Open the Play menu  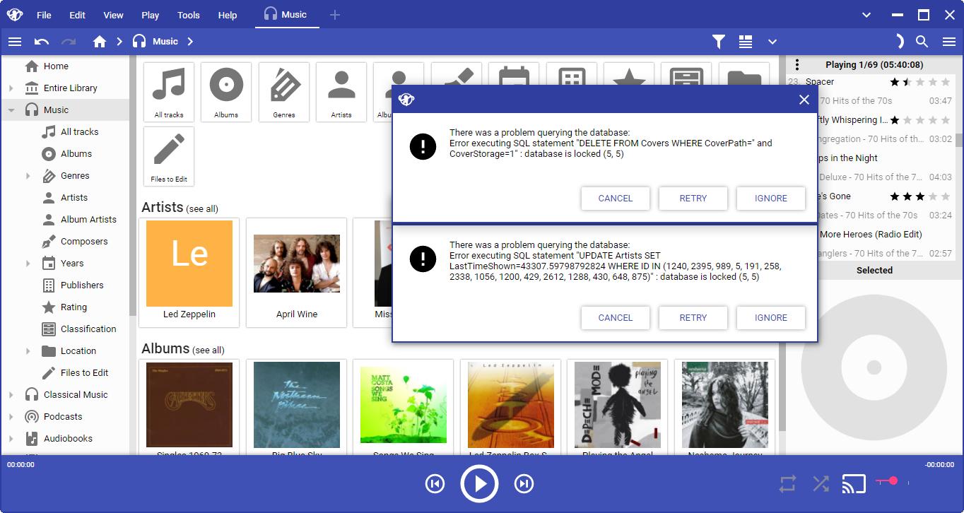coord(150,15)
